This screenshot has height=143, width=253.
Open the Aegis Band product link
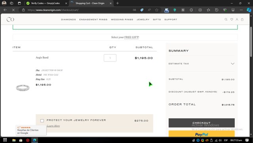[x=42, y=57]
